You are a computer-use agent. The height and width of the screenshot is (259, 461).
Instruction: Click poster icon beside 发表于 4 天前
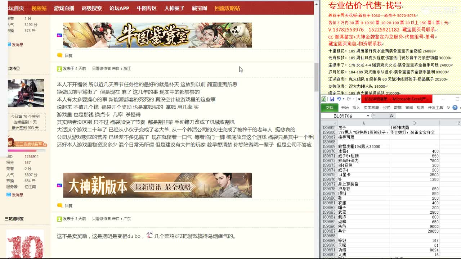click(x=59, y=68)
